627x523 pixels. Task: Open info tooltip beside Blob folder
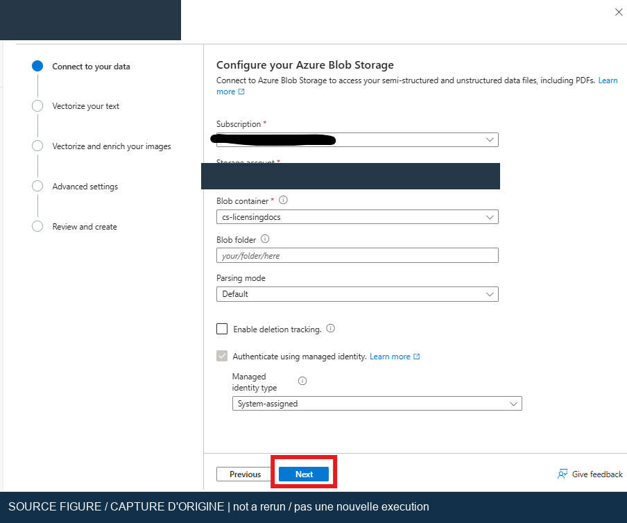265,239
